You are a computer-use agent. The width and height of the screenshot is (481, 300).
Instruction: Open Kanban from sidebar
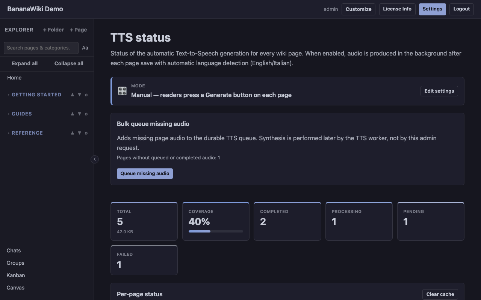pyautogui.click(x=16, y=275)
